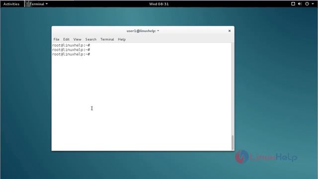Open the Help menu
The width and height of the screenshot is (318, 179).
(x=122, y=39)
